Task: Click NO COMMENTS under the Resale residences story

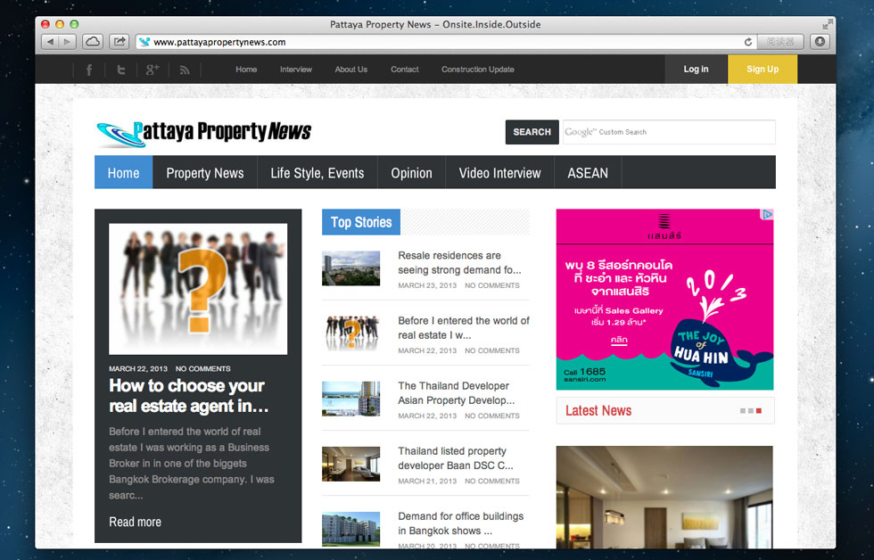Action: click(x=492, y=285)
